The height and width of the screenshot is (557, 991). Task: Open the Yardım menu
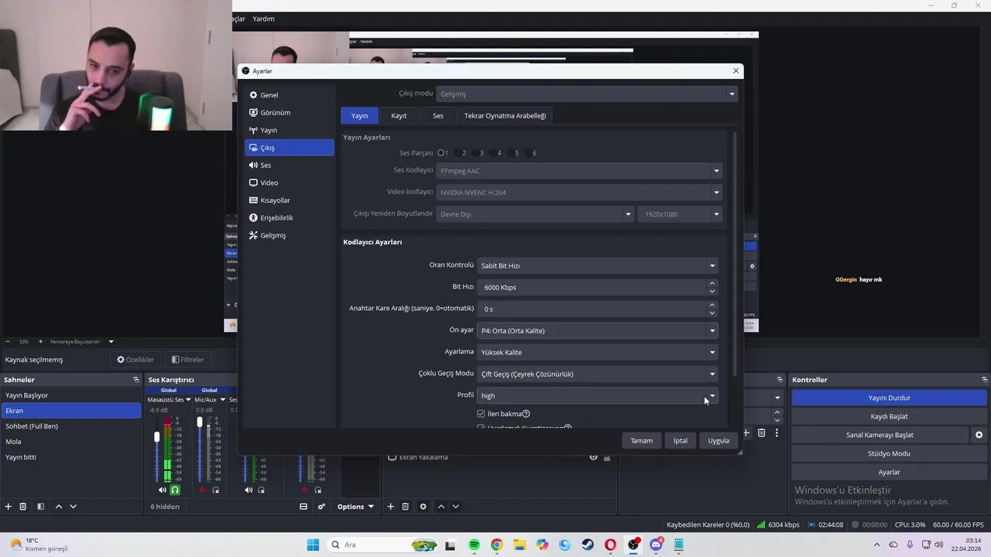263,19
